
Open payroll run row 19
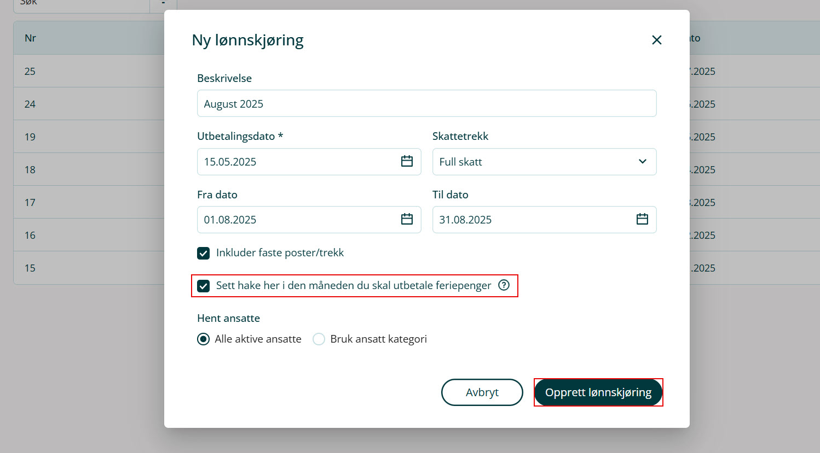pos(30,137)
